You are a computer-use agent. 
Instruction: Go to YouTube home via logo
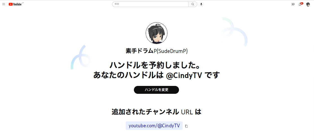click(x=15, y=4)
